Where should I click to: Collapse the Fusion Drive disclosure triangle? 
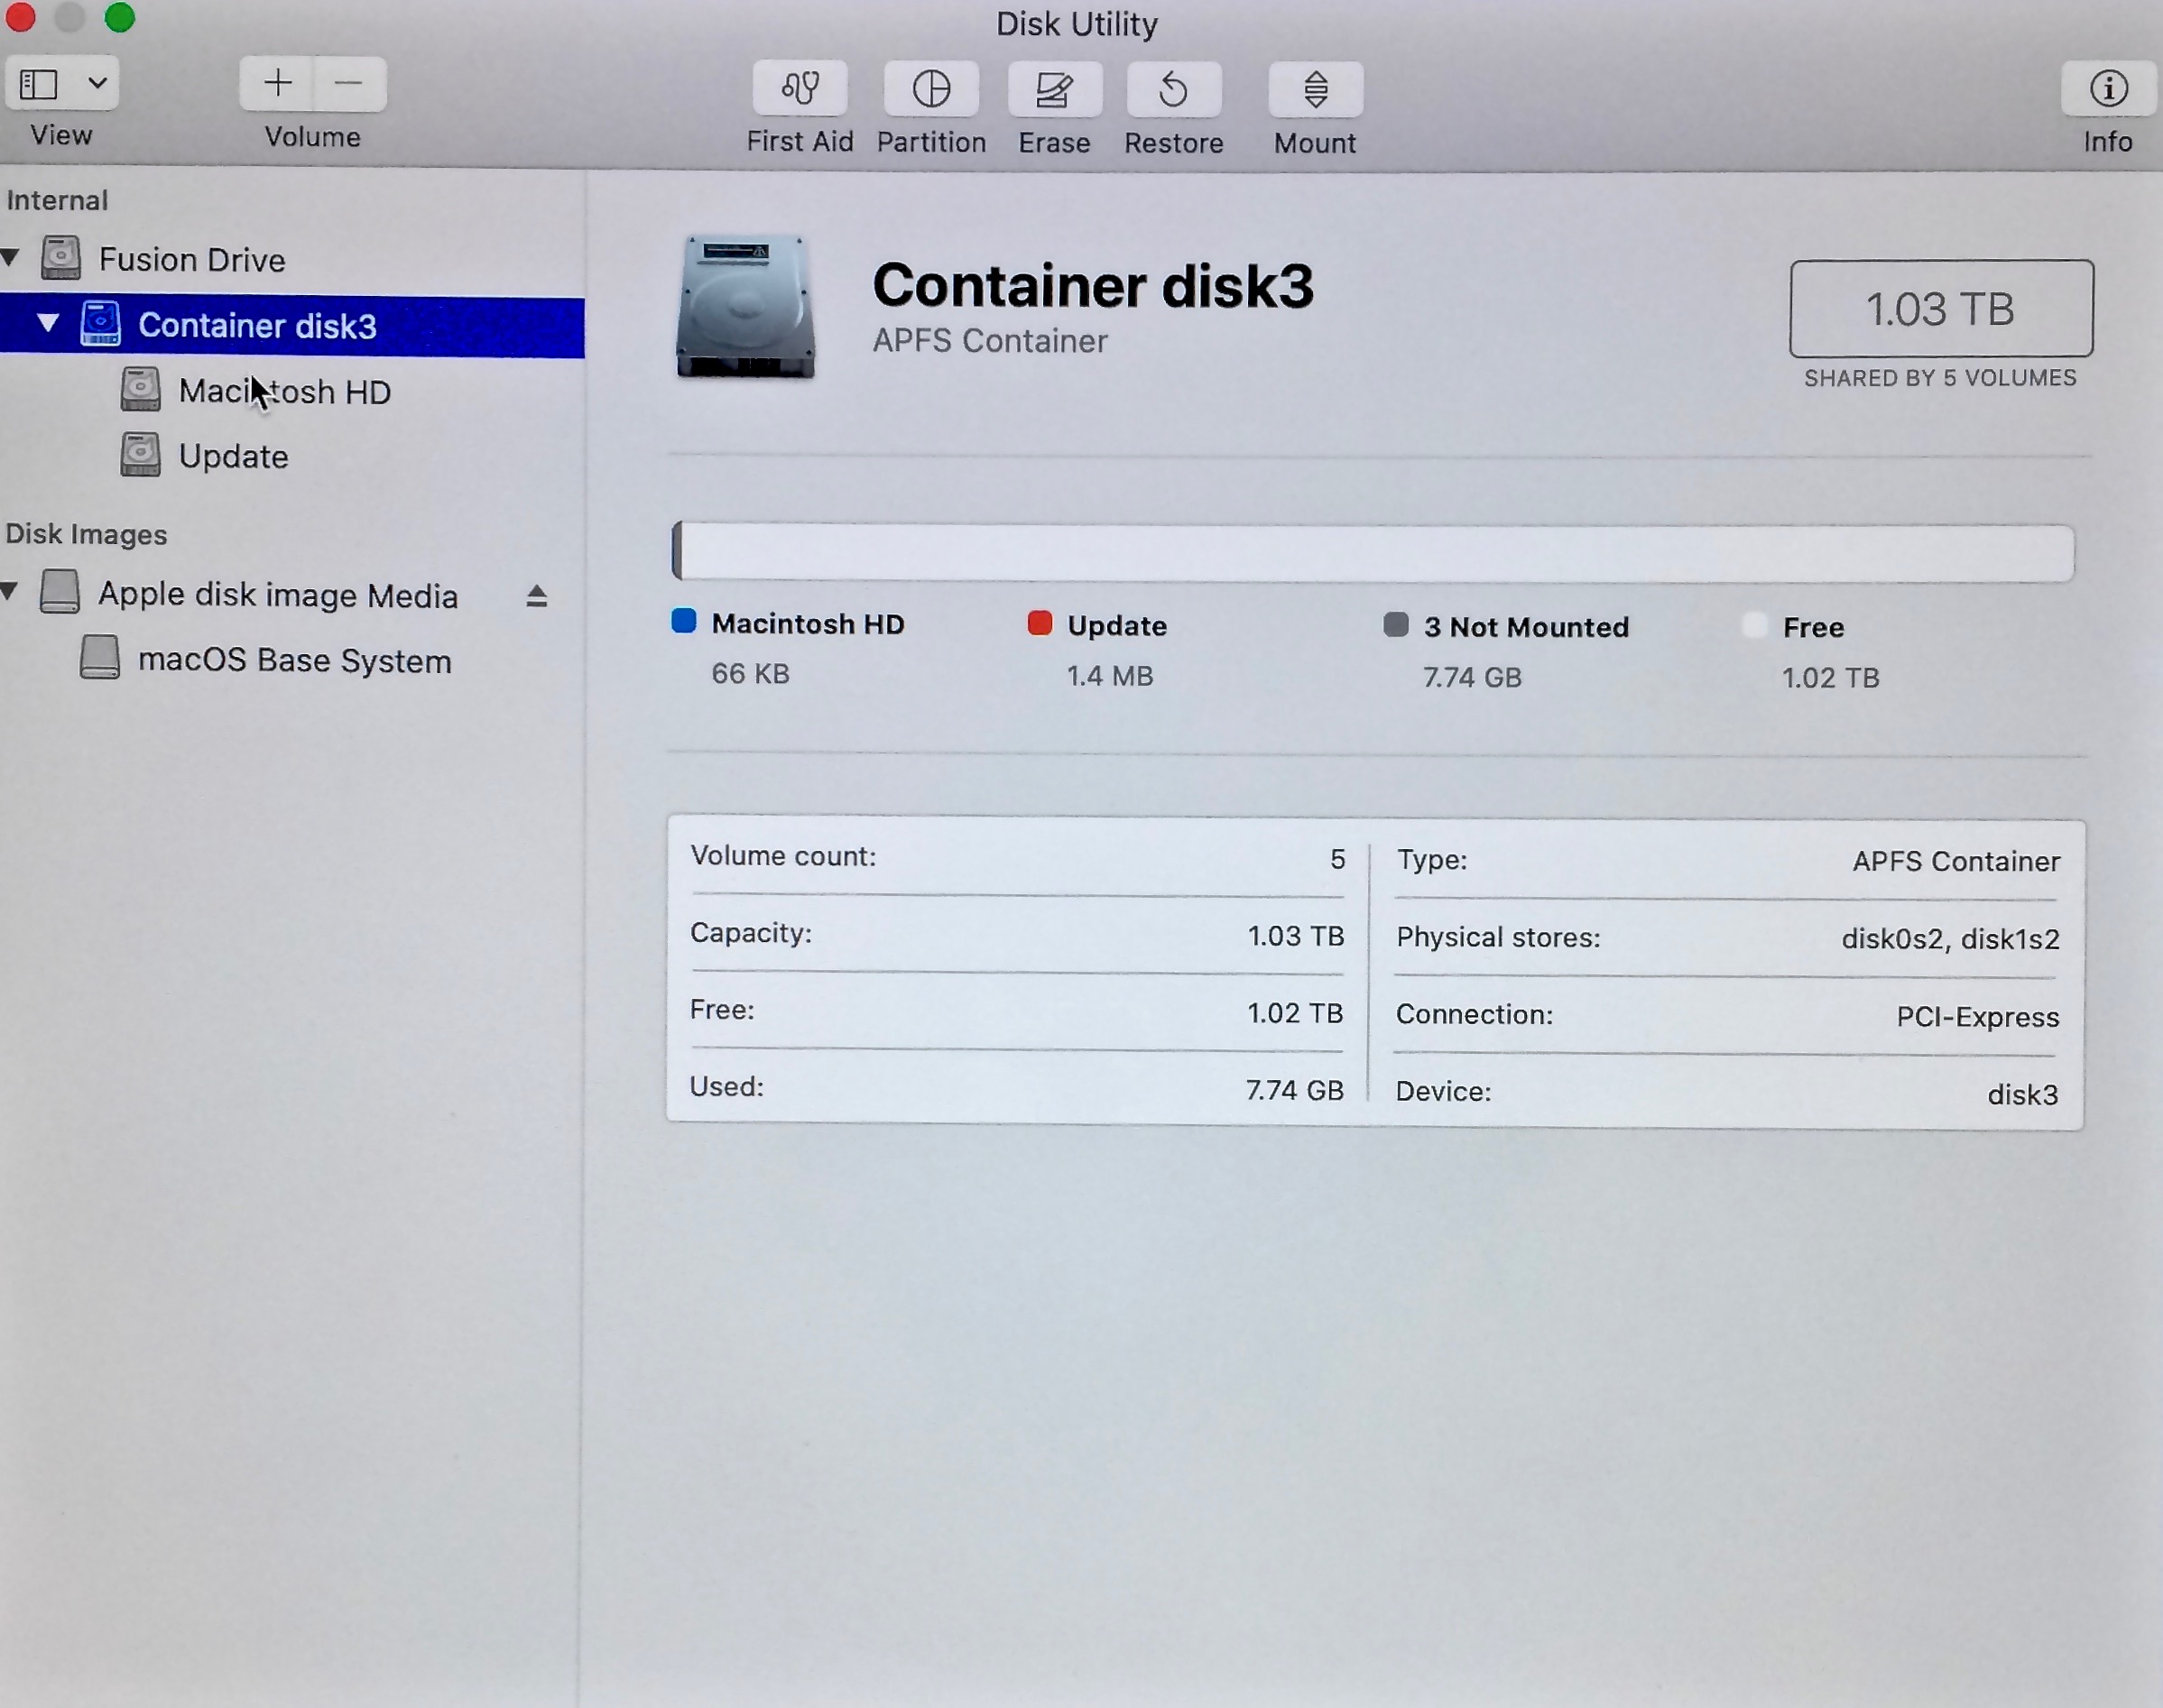[11, 258]
